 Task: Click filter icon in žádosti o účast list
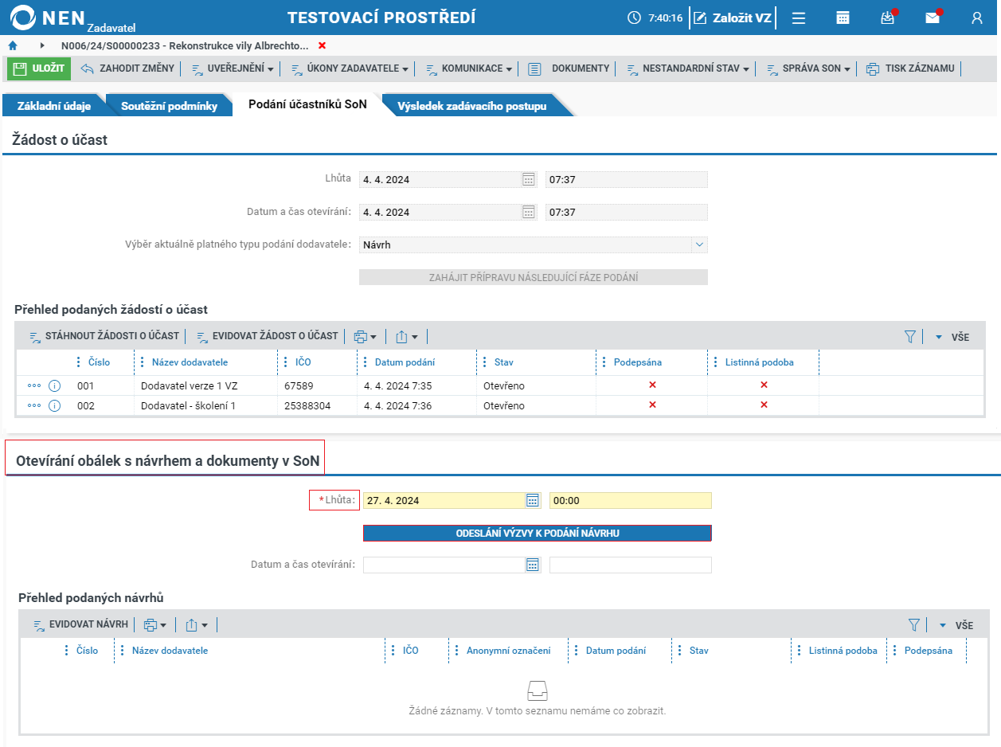pos(911,337)
